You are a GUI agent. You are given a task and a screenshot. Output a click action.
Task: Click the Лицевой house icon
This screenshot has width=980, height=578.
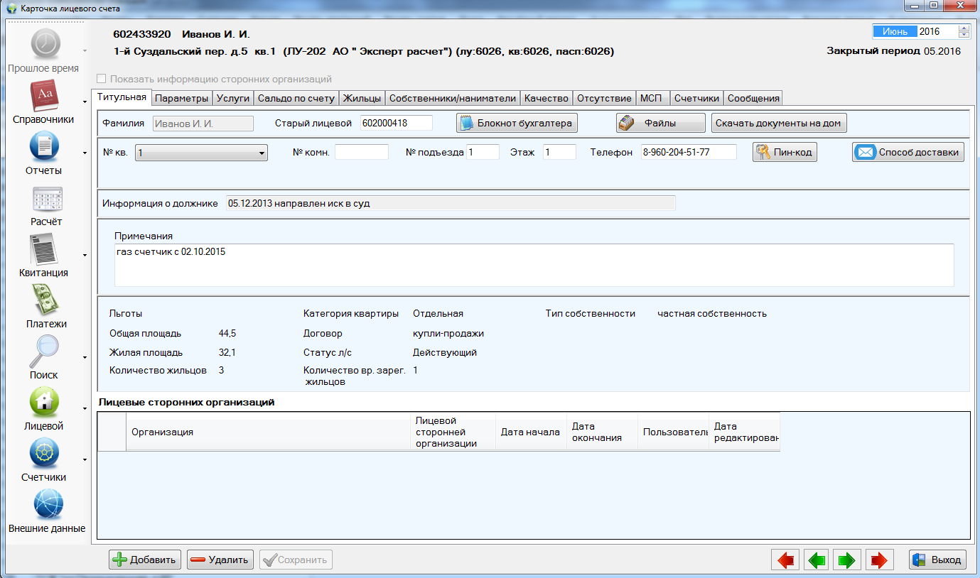pyautogui.click(x=43, y=403)
